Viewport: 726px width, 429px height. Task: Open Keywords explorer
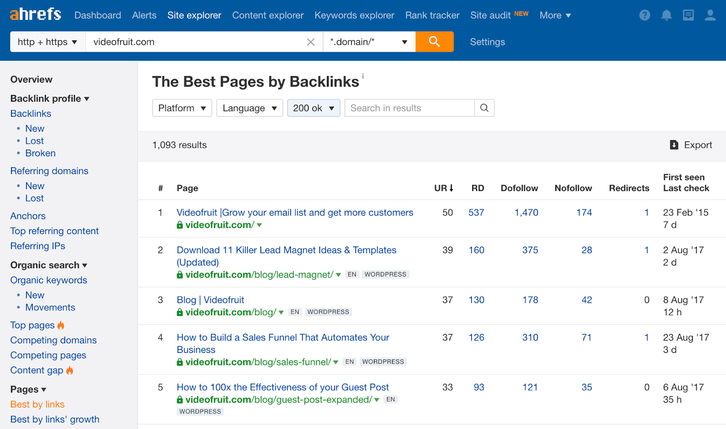click(x=354, y=15)
